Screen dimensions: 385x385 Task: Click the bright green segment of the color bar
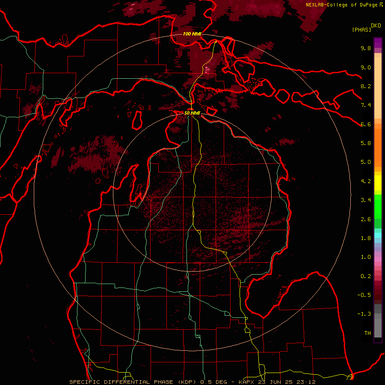coord(378,206)
